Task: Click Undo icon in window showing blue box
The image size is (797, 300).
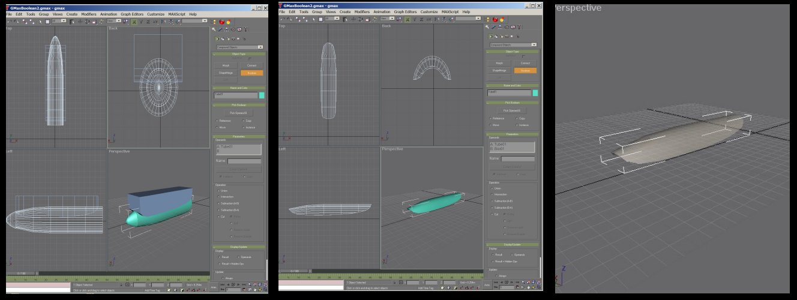Action: tap(10, 21)
